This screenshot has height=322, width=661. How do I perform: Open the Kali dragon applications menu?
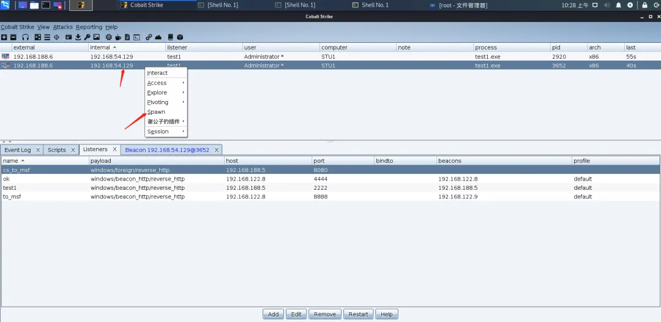[6, 5]
